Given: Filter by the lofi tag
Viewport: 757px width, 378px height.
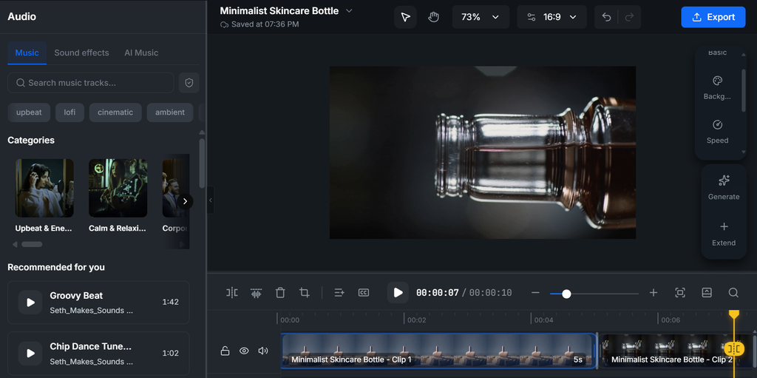Looking at the screenshot, I should click(69, 112).
